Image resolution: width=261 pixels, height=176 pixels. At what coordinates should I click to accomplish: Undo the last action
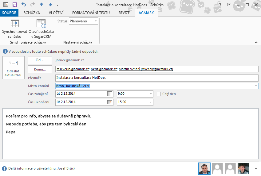point(24,5)
